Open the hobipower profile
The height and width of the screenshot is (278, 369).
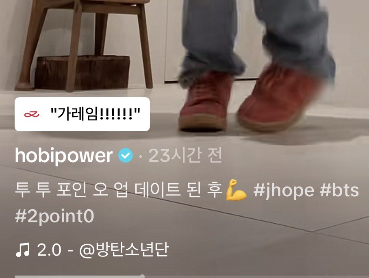click(x=64, y=156)
